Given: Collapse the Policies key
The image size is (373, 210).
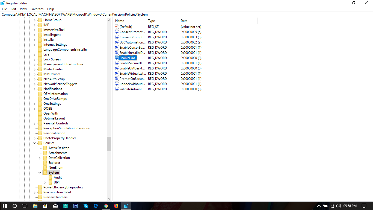Looking at the screenshot, I should [x=35, y=143].
